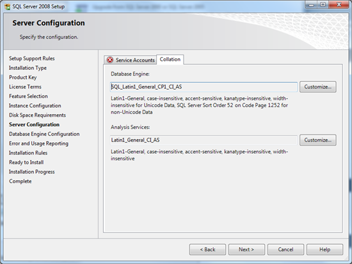Select Server Configuration step in sidebar
The width and height of the screenshot is (352, 264).
(34, 124)
